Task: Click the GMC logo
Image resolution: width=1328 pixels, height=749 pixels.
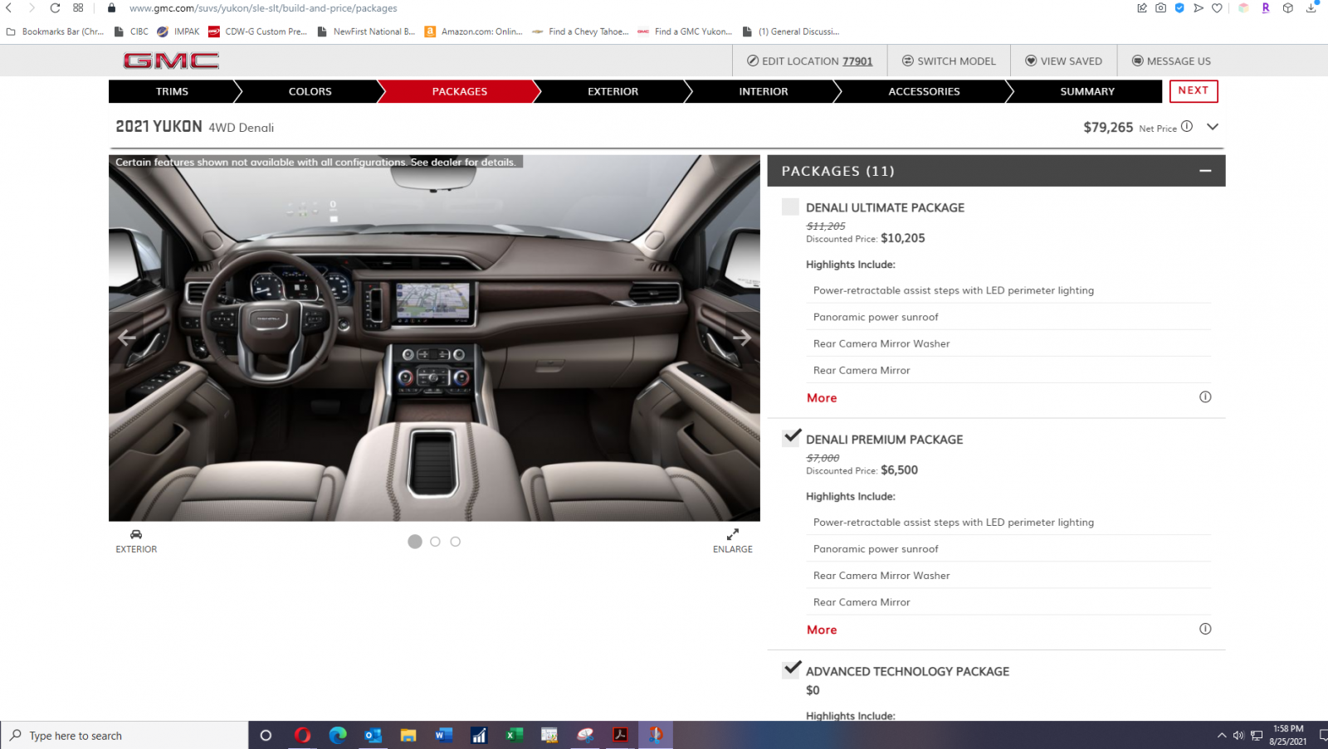Action: coord(171,61)
